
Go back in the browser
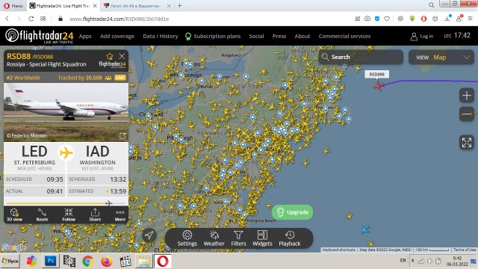(x=7, y=19)
